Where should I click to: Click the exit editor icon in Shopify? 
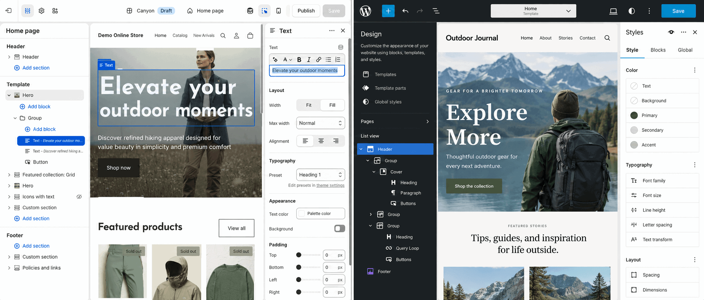pos(9,11)
